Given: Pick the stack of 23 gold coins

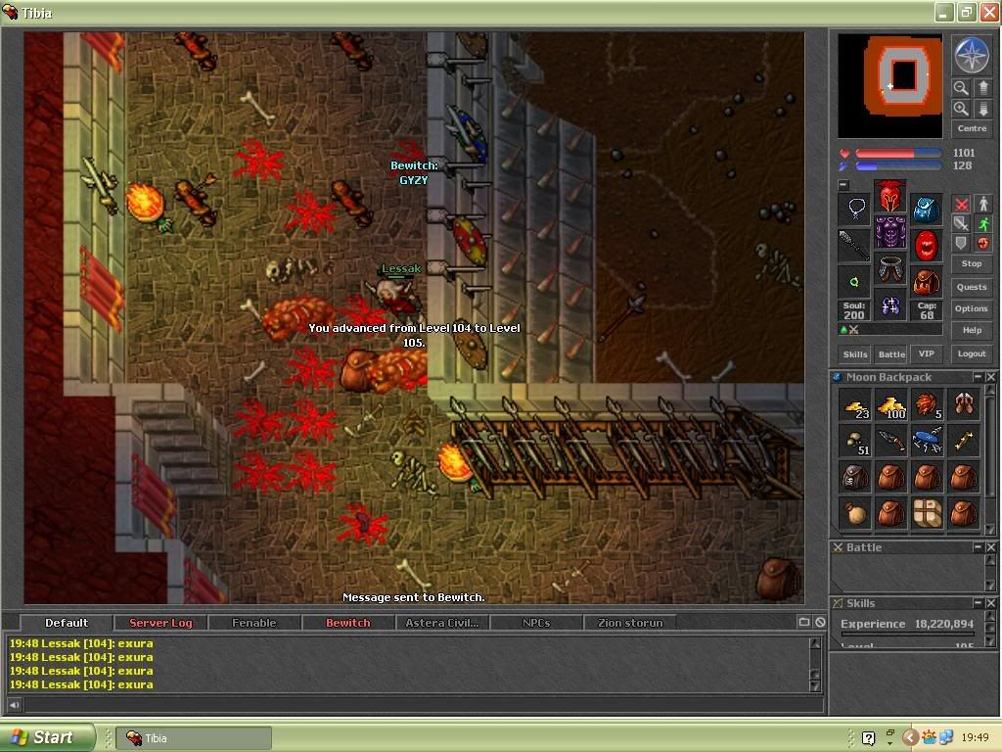Looking at the screenshot, I should tap(855, 406).
